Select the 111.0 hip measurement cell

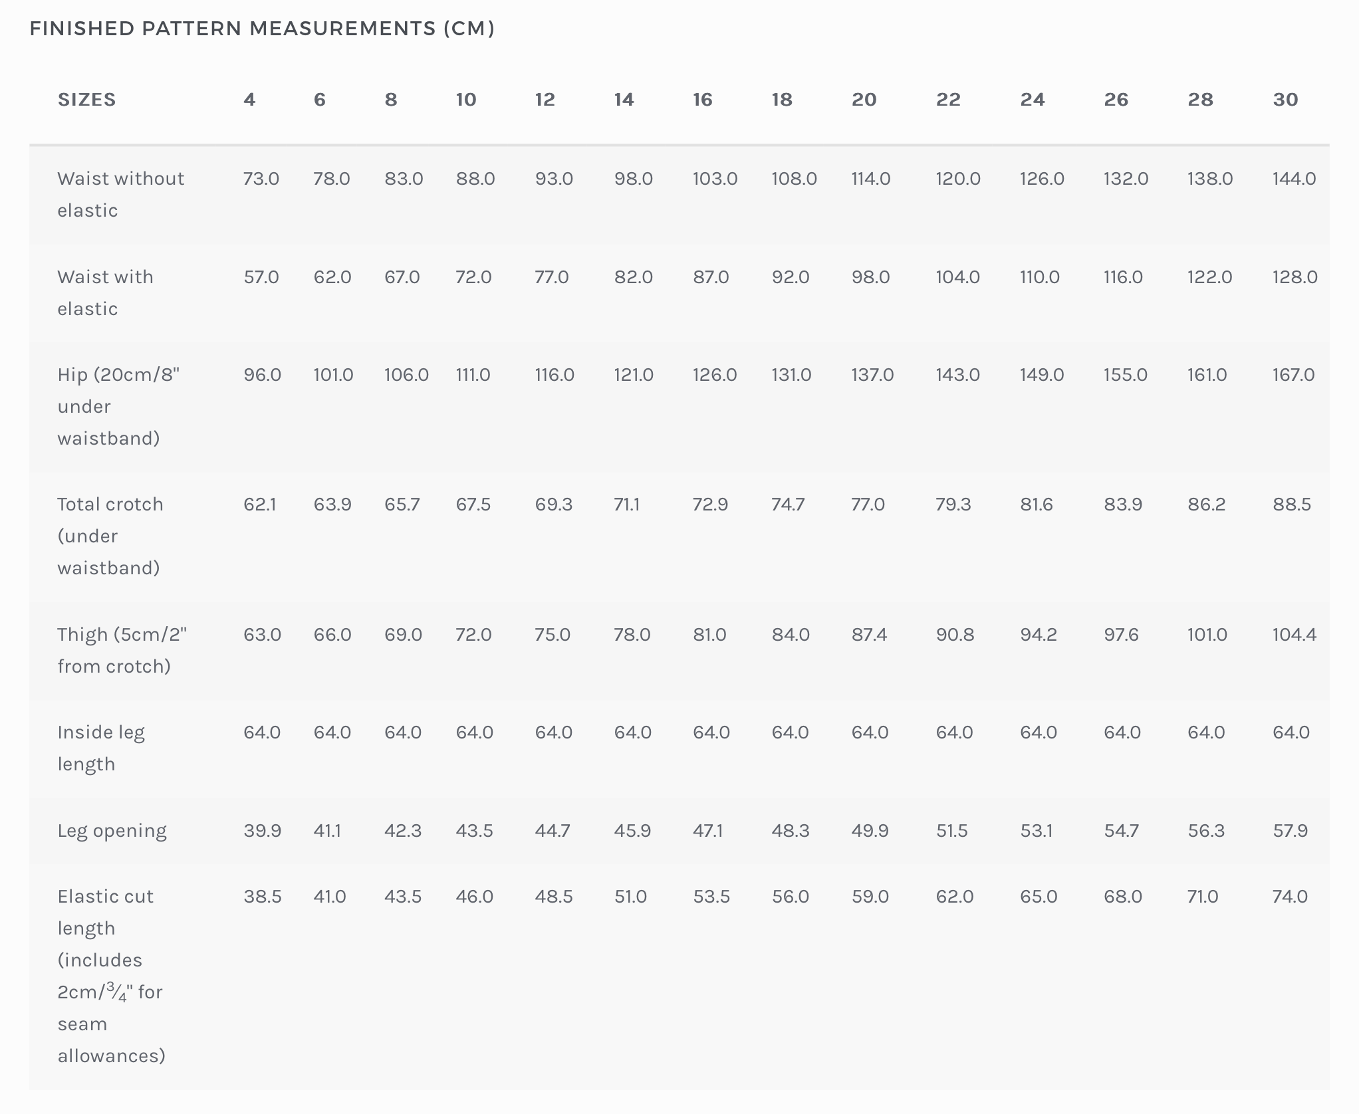473,375
